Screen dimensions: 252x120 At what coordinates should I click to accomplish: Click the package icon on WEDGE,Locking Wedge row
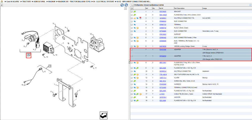point(137,46)
